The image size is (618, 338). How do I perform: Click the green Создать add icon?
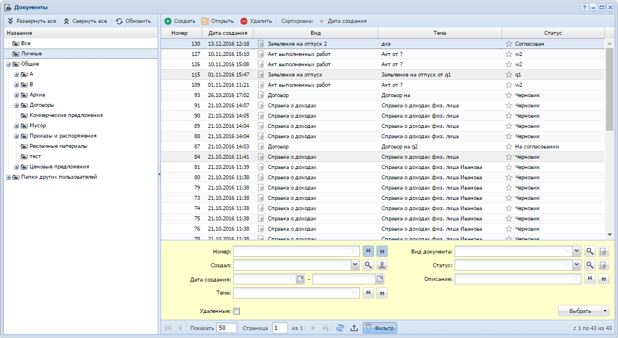[168, 21]
